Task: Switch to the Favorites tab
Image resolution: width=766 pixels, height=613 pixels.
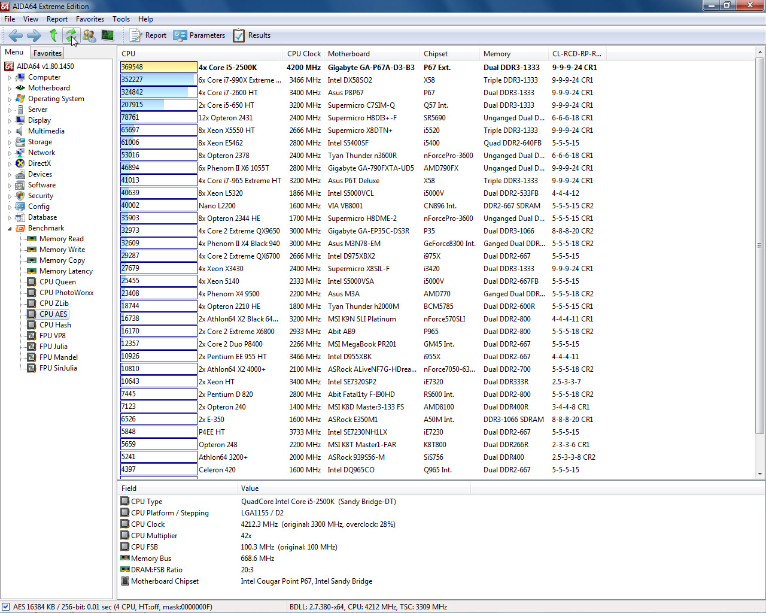Action: [x=47, y=53]
